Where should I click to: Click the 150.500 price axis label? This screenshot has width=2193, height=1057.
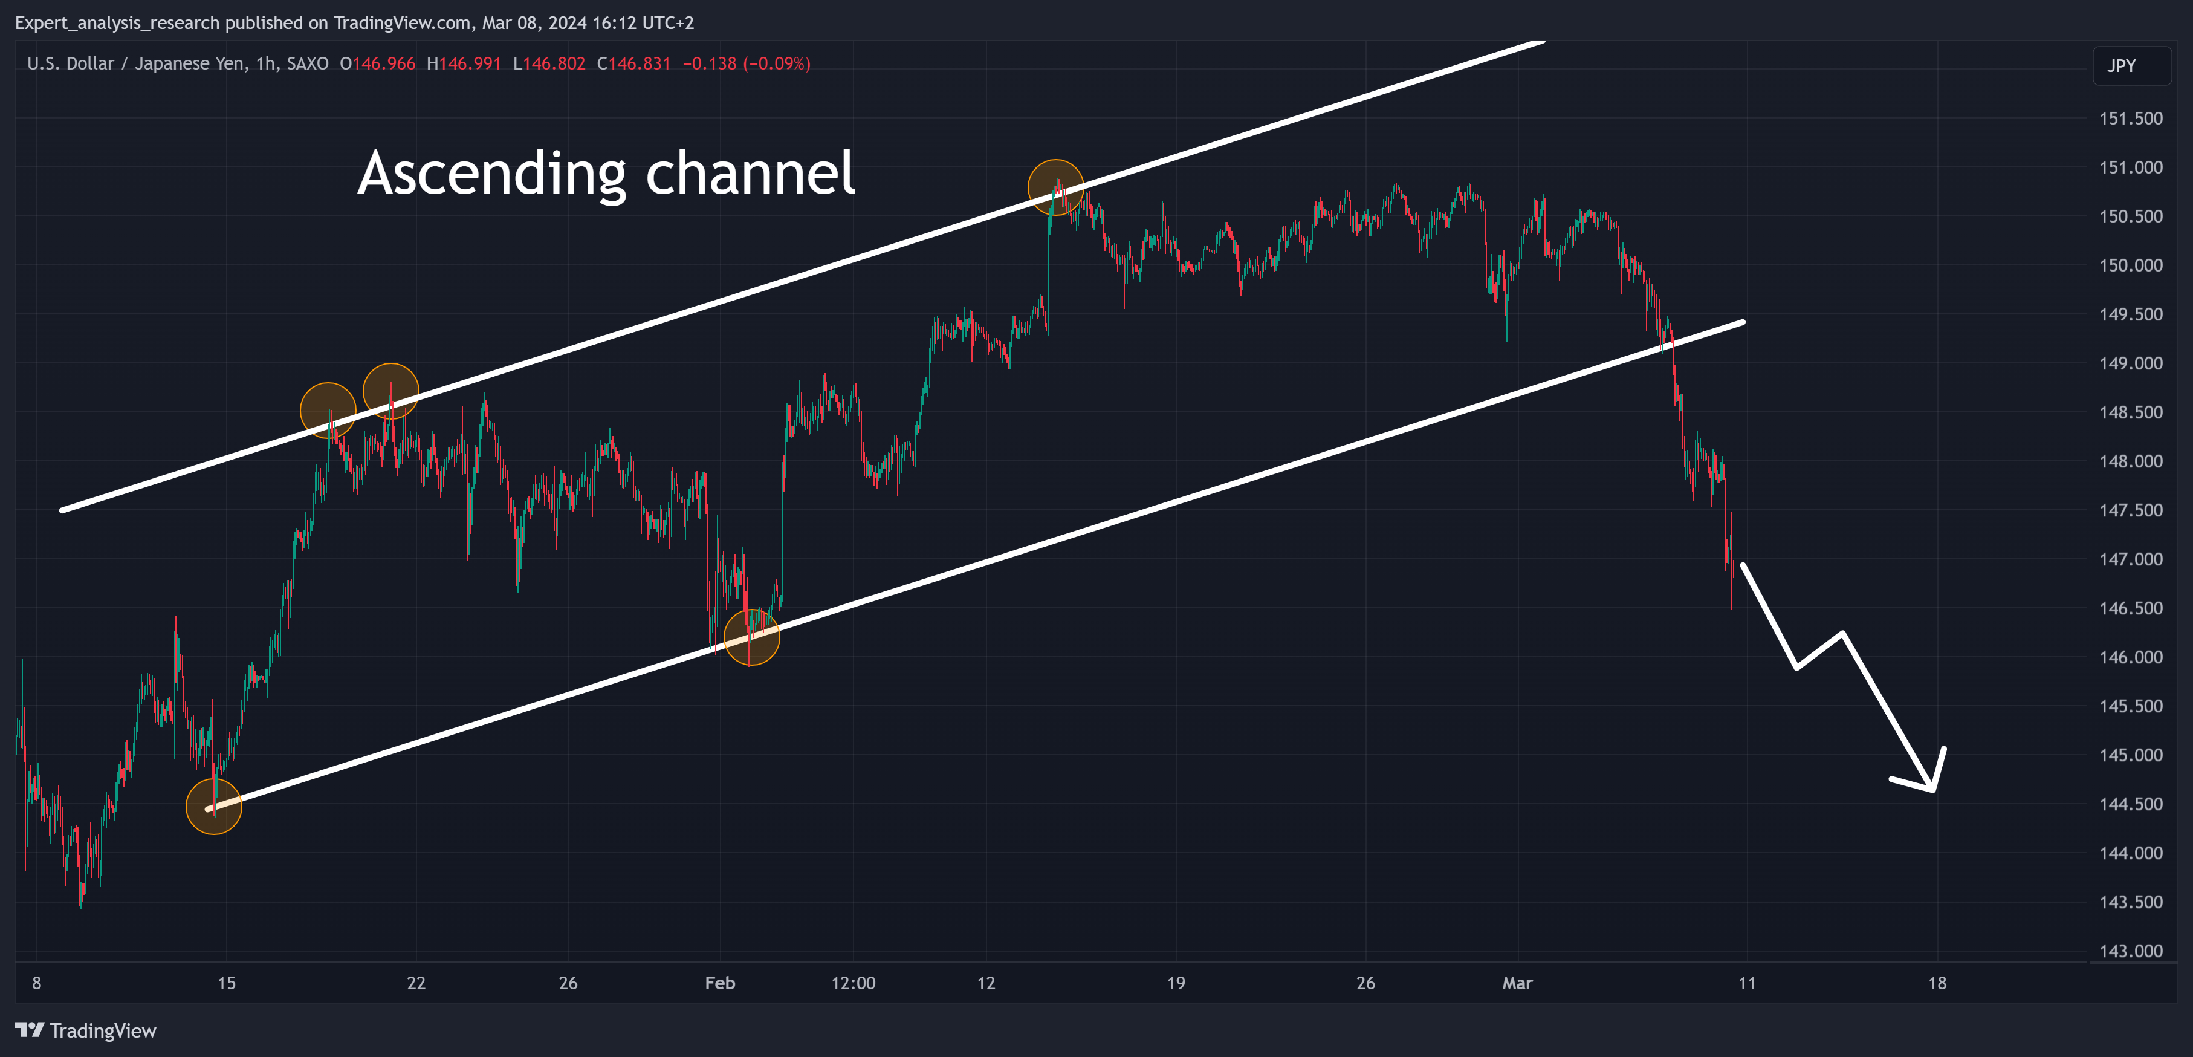tap(2131, 216)
